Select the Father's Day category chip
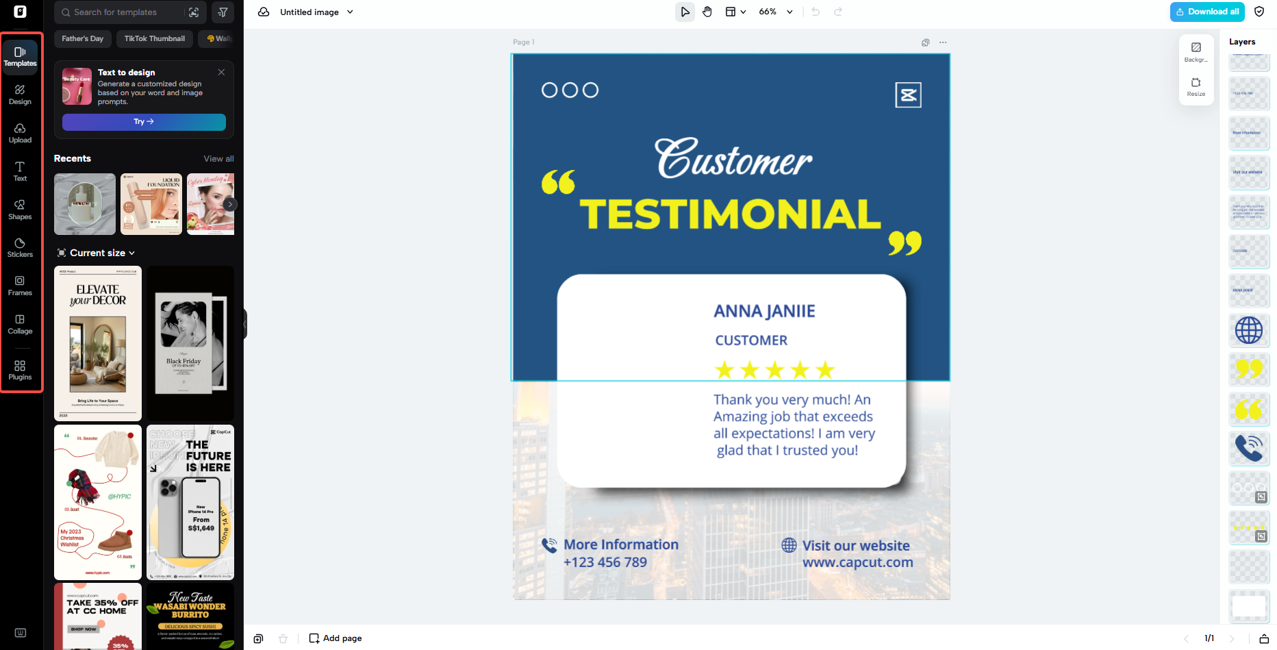 point(83,39)
